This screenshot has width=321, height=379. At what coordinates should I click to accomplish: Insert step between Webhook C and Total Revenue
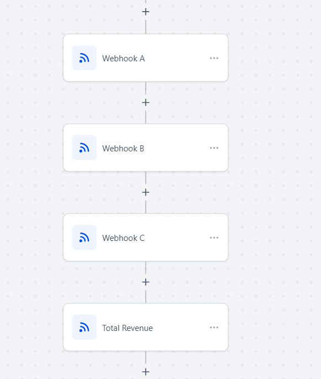click(146, 282)
